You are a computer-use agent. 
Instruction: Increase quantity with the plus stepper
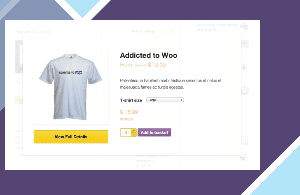coord(134,130)
